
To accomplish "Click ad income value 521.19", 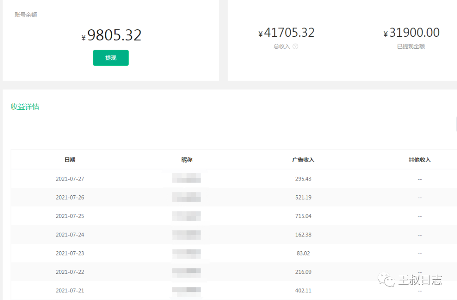I will (x=303, y=197).
